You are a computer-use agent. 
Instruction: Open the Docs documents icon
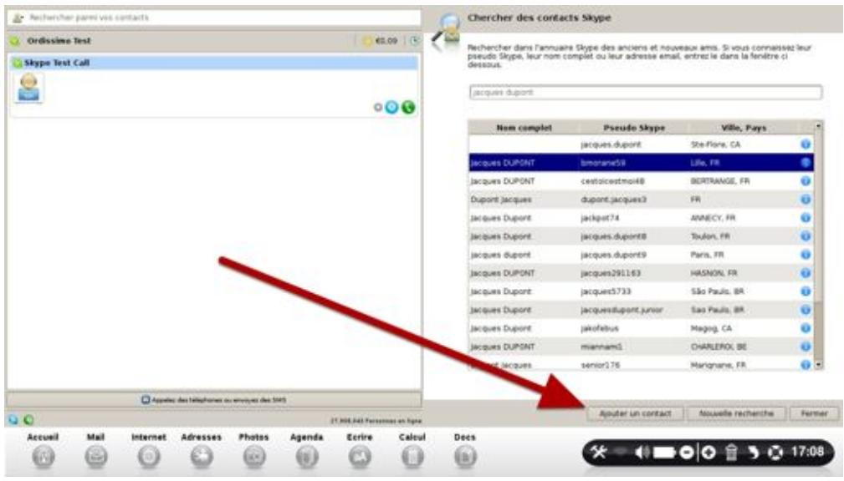(464, 457)
